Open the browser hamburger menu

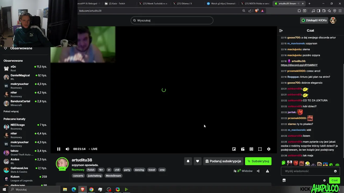(x=340, y=11)
